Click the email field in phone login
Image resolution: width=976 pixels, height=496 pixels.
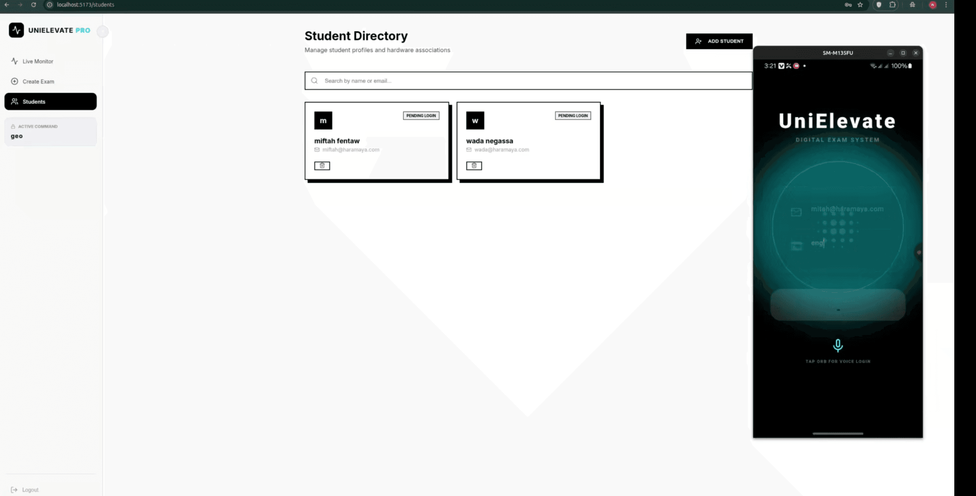[x=847, y=209]
